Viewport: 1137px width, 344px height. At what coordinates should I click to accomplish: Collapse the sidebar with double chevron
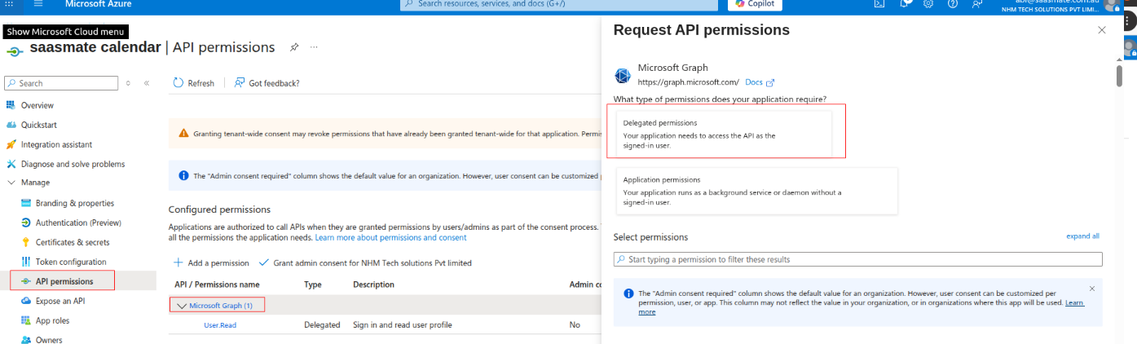147,83
